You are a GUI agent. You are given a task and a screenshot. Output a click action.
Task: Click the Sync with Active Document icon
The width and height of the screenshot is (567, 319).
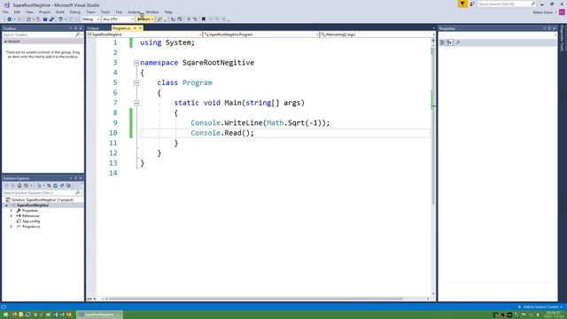pos(49,185)
